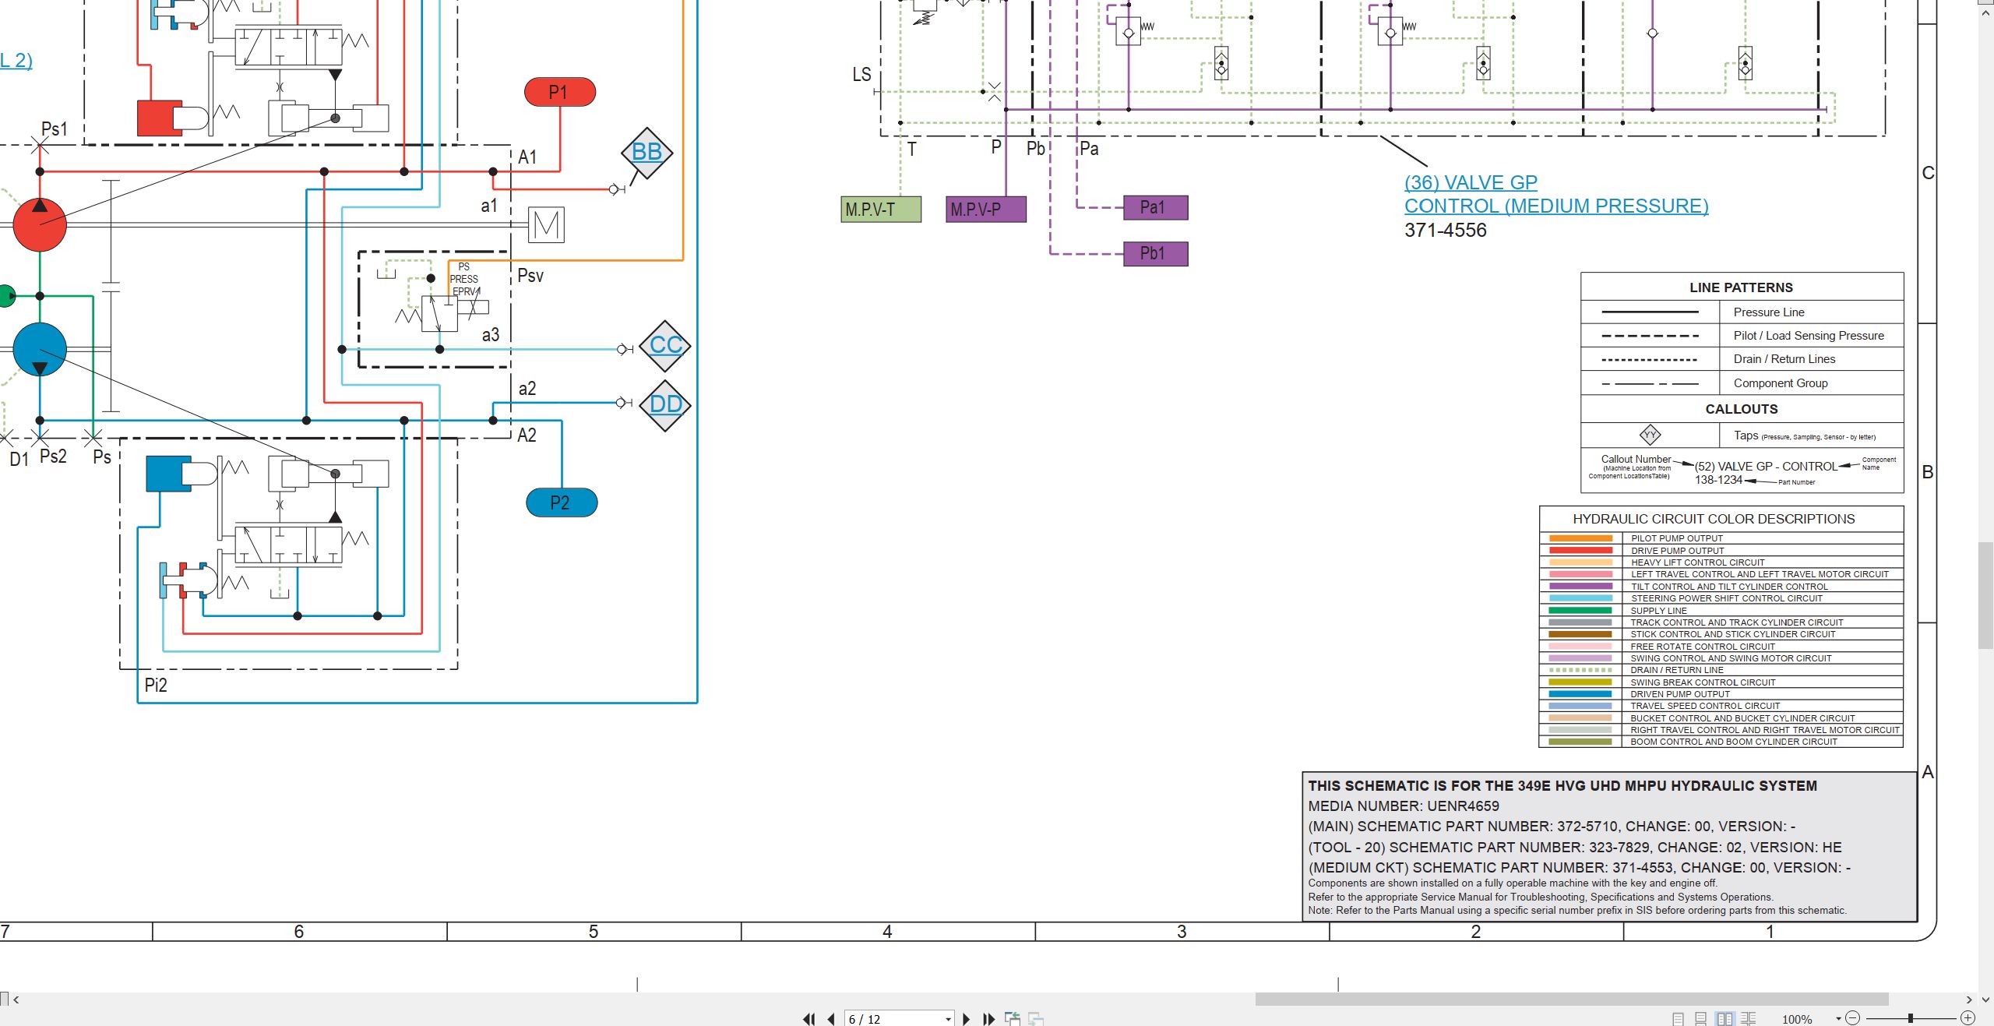Click the LINE PATTERNS heading
1994x1026 pixels.
coord(1741,287)
